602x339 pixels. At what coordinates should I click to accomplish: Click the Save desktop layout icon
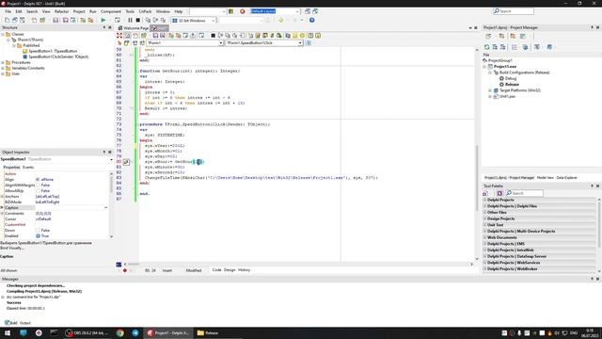[x=308, y=11]
